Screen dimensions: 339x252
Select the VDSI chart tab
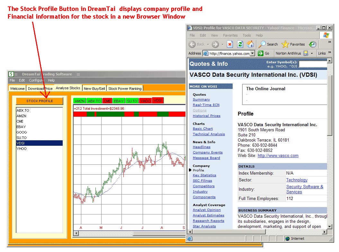tap(158, 100)
